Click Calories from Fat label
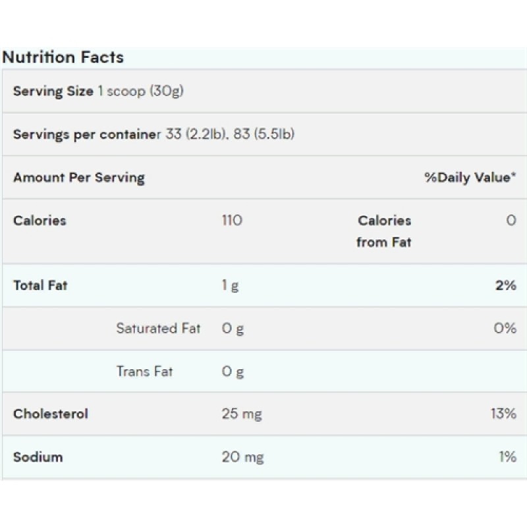The width and height of the screenshot is (527, 527). coord(384,231)
